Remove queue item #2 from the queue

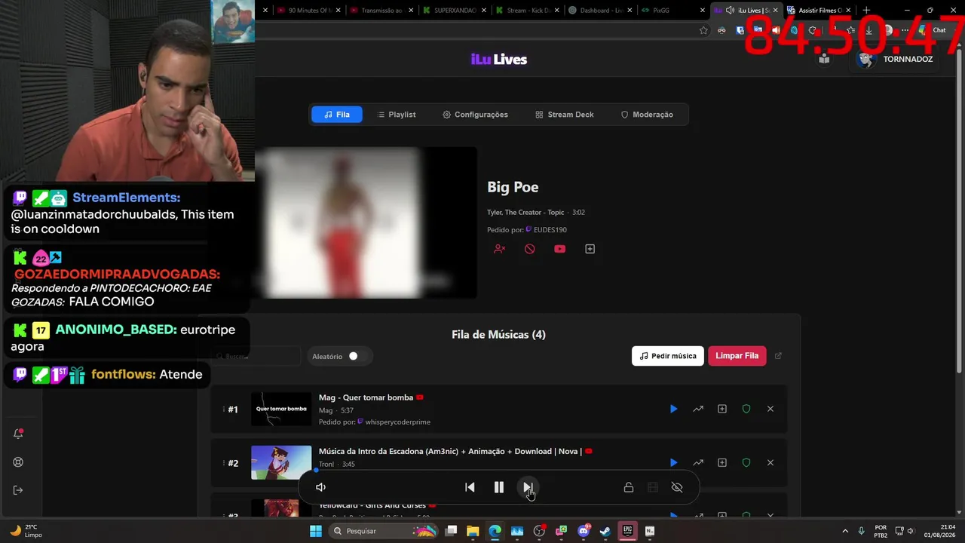tap(770, 462)
